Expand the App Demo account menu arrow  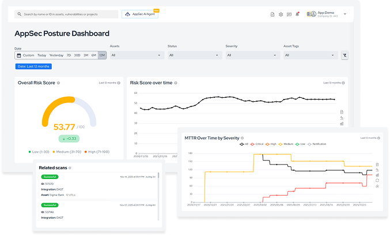pos(345,14)
